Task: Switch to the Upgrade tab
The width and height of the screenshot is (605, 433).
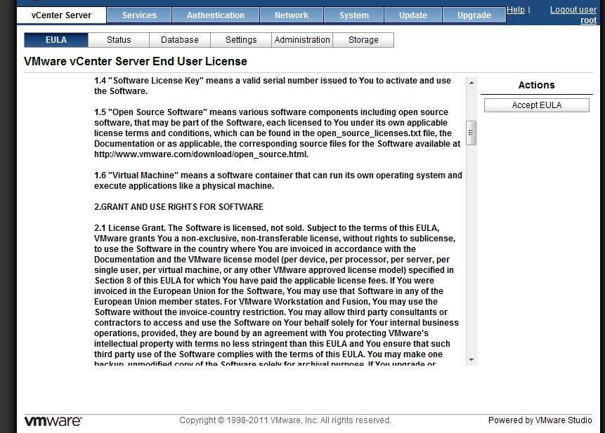Action: (x=474, y=15)
